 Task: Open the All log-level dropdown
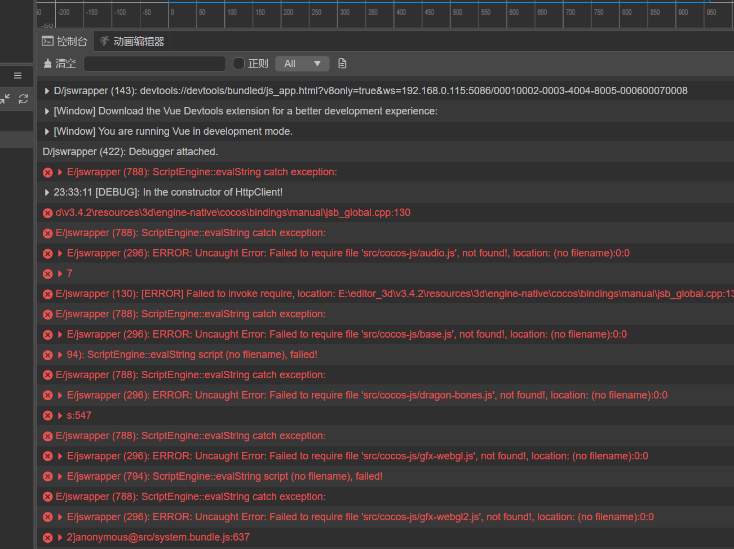(303, 64)
